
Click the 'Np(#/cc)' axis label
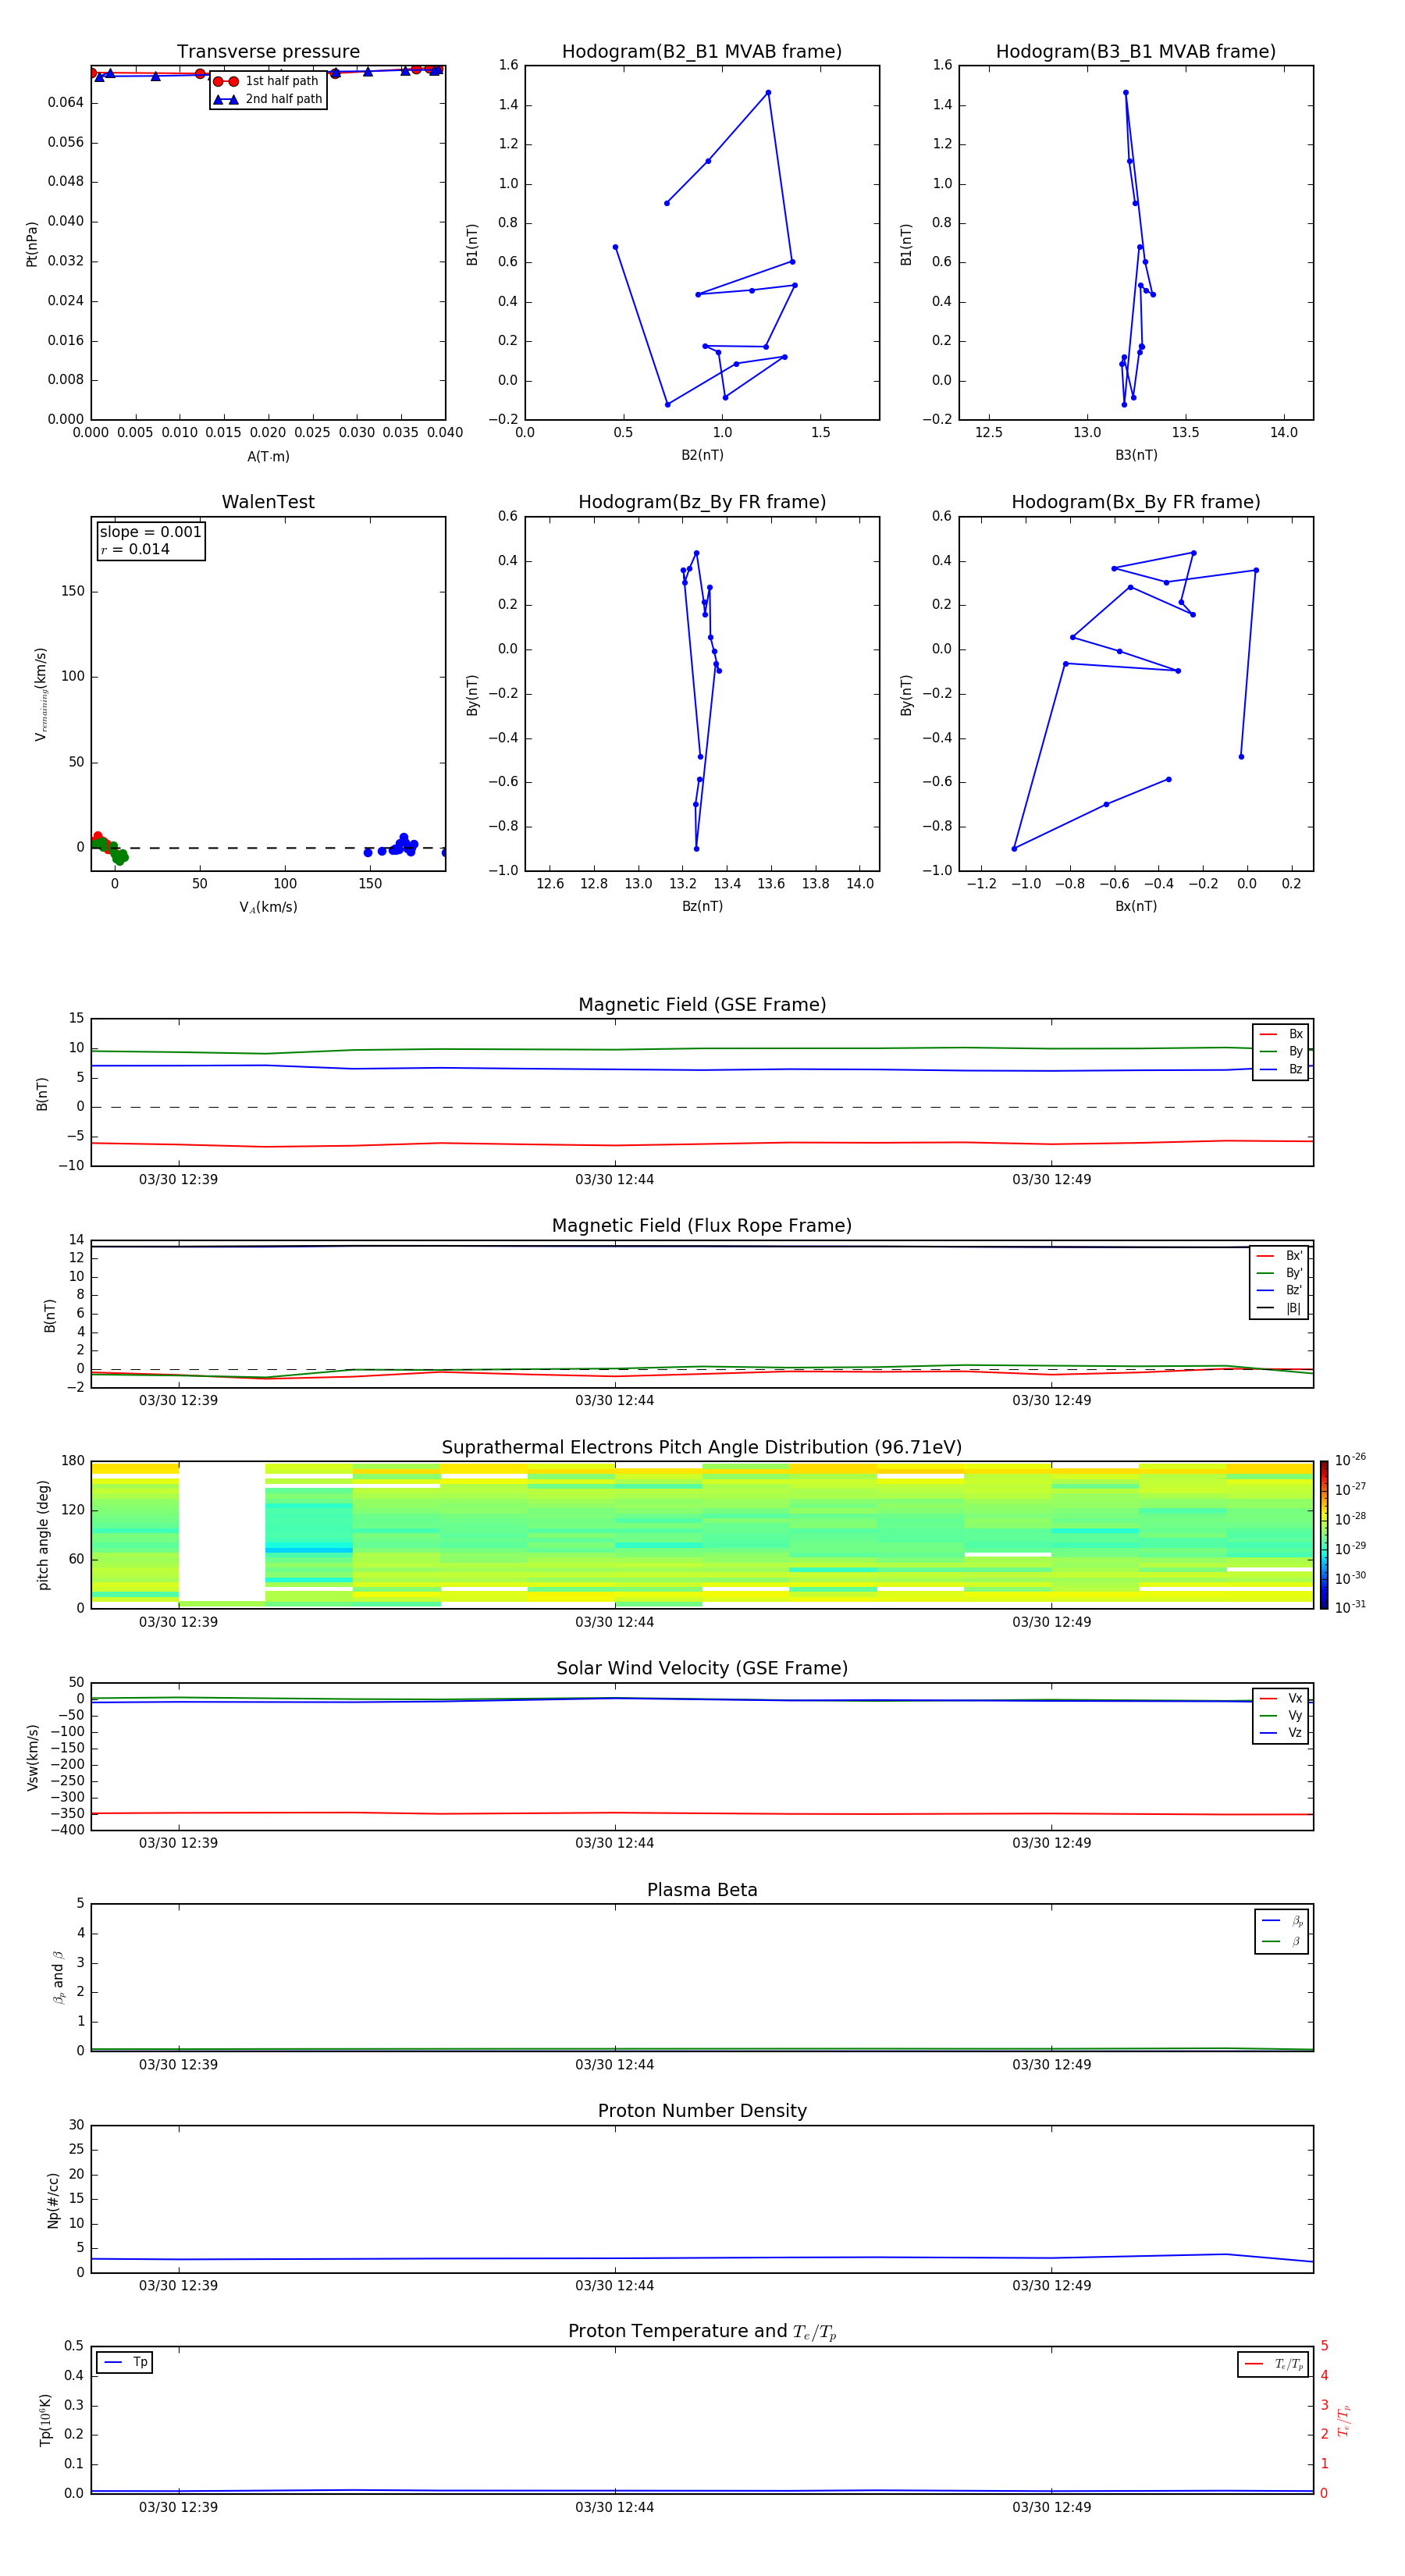pyautogui.click(x=53, y=2200)
